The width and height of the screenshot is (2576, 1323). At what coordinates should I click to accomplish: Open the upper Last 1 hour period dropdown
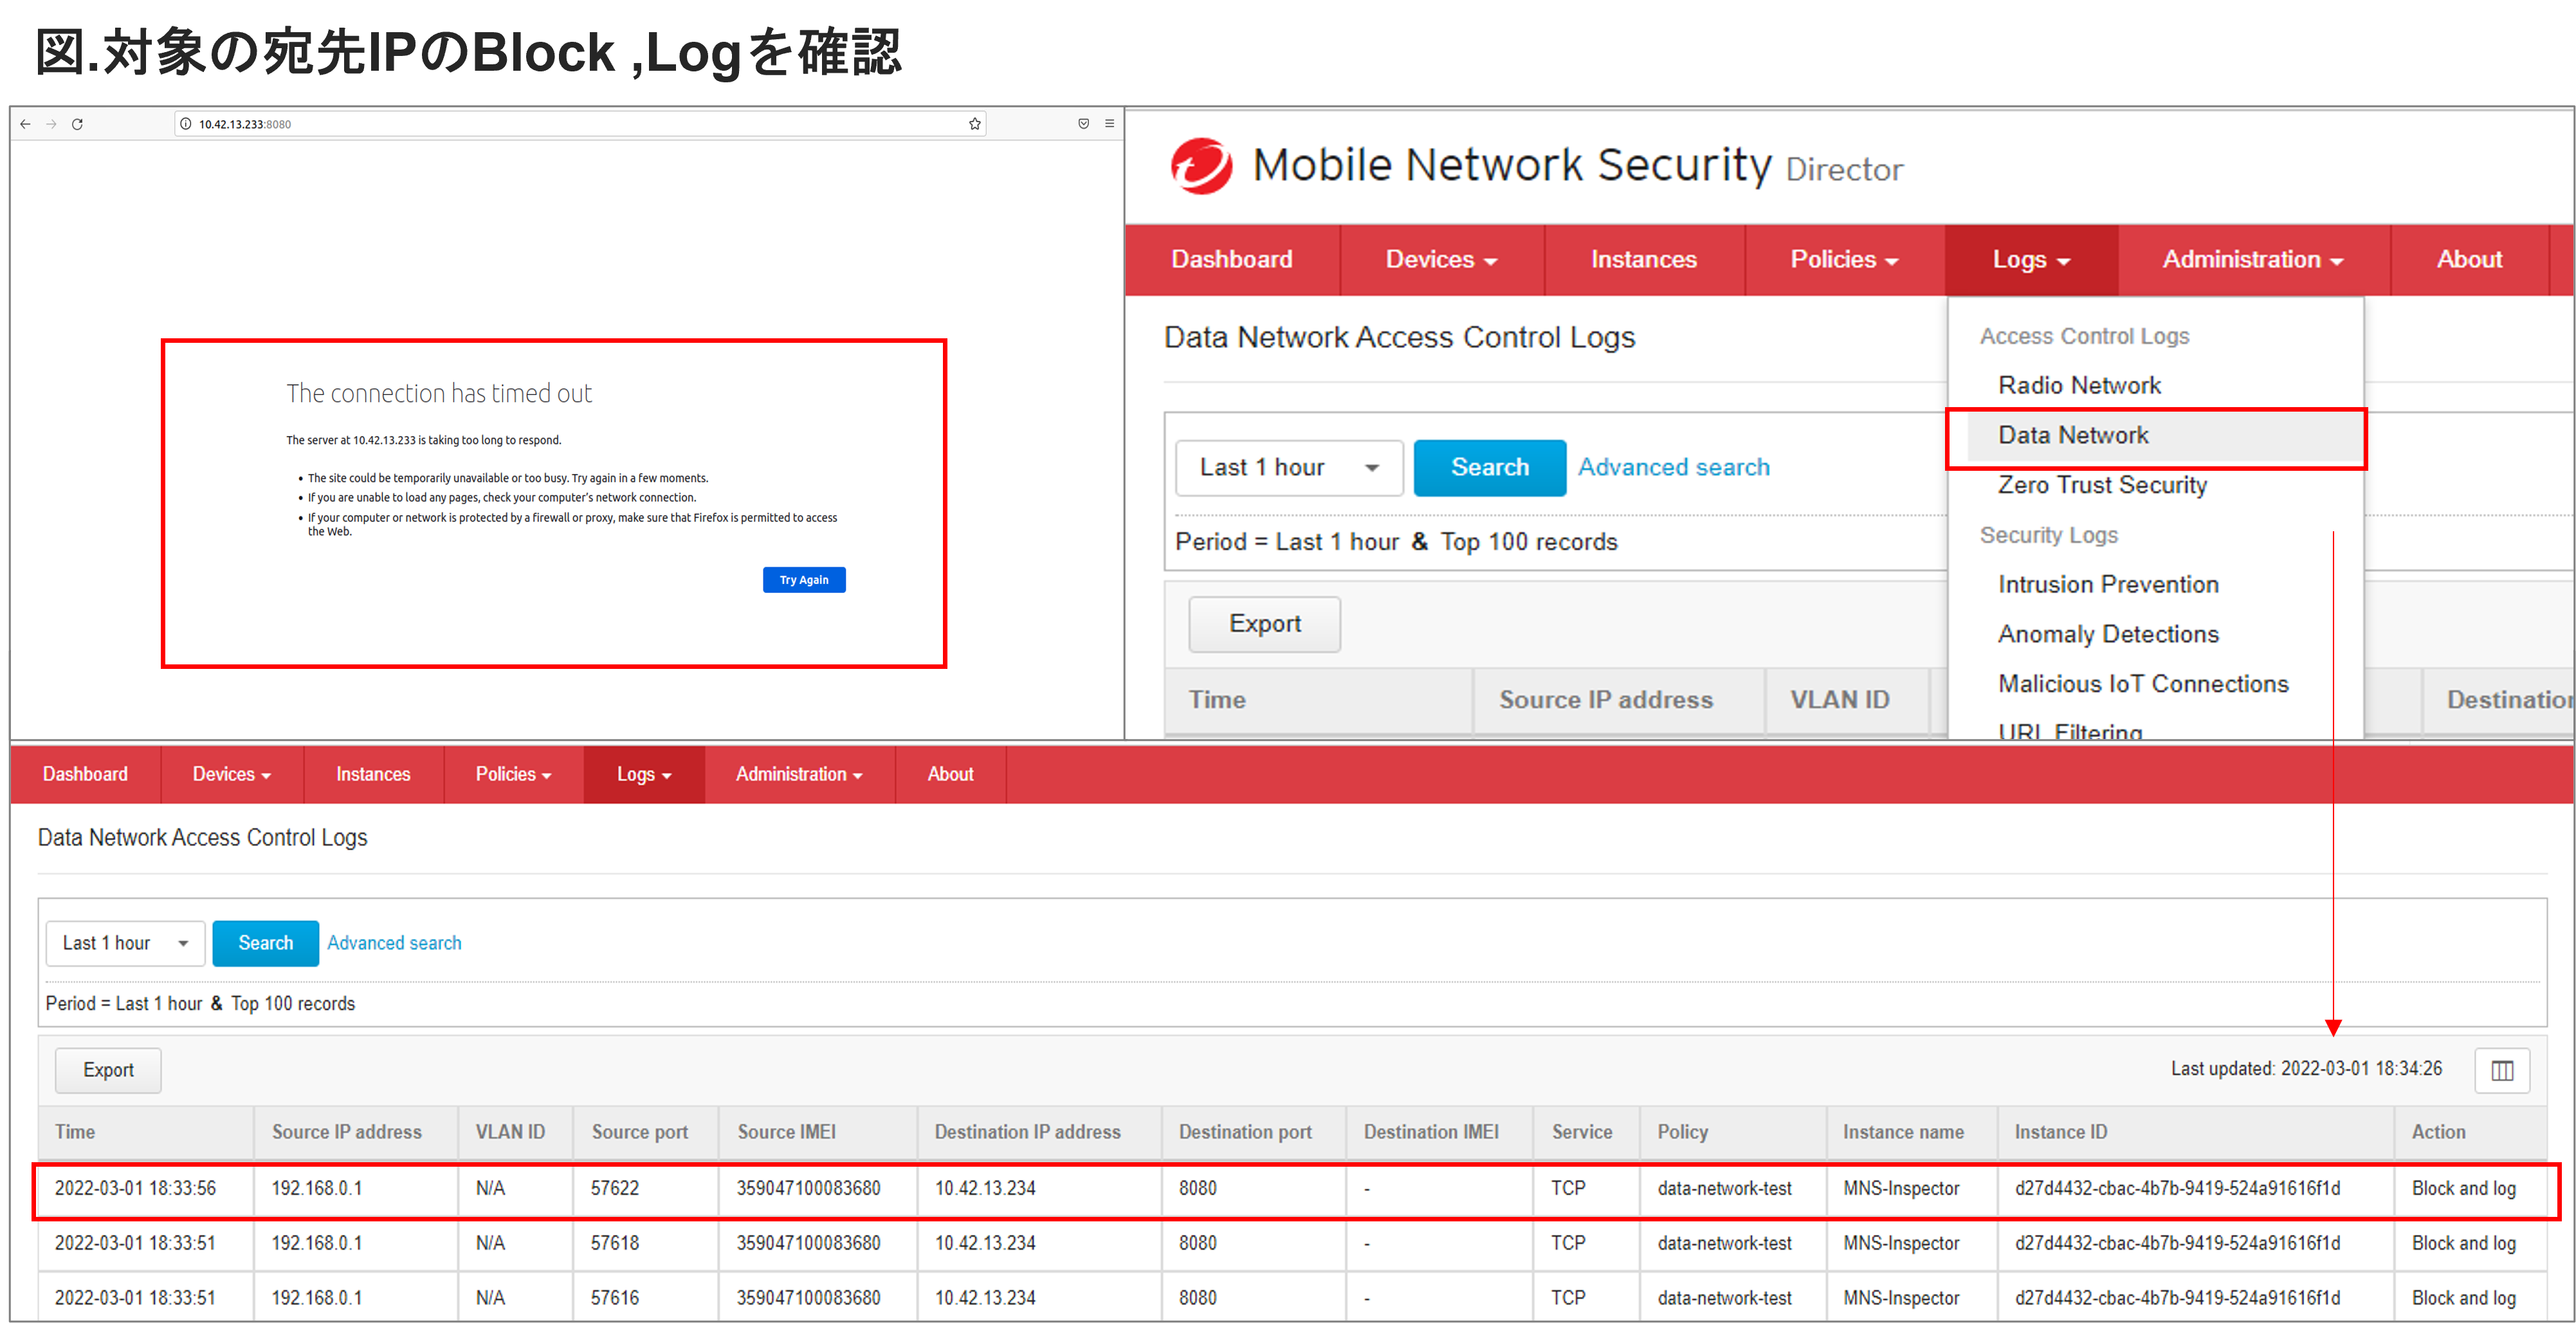[1288, 467]
